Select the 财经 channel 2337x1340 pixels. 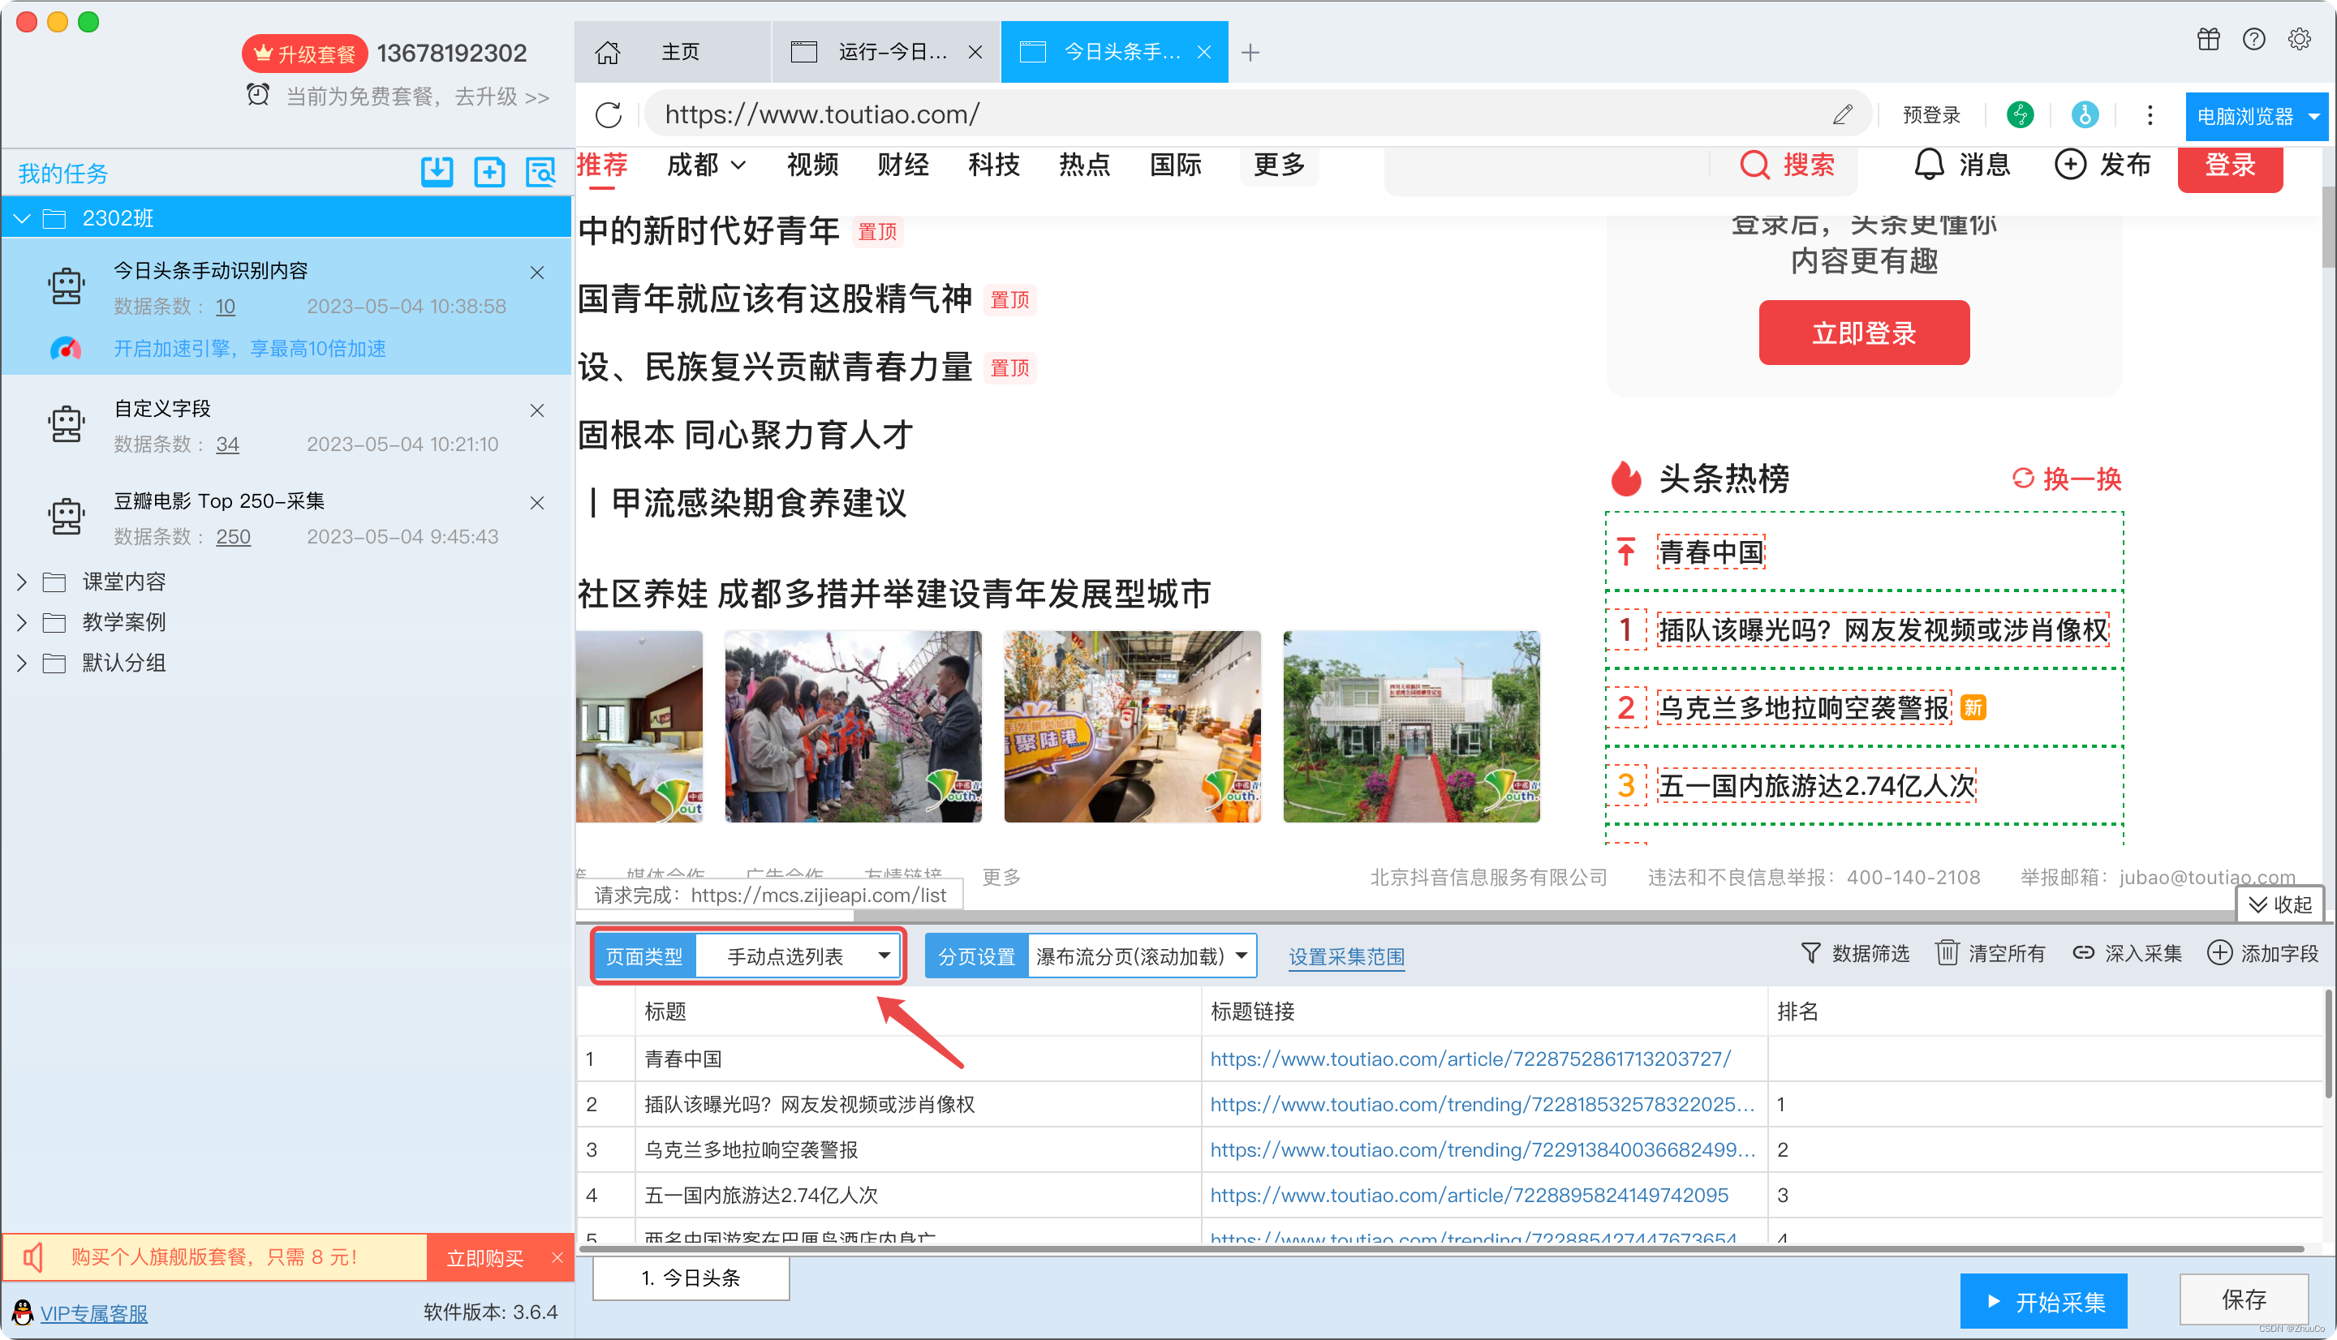click(903, 165)
